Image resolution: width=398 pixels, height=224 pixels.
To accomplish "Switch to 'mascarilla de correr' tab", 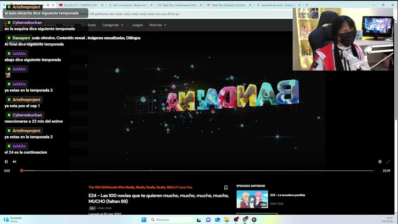I will click(278, 5).
